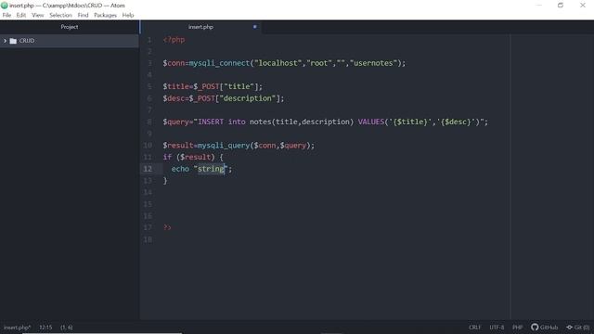This screenshot has width=594, height=334.
Task: Click the $desc variable on line 6
Action: [x=174, y=98]
